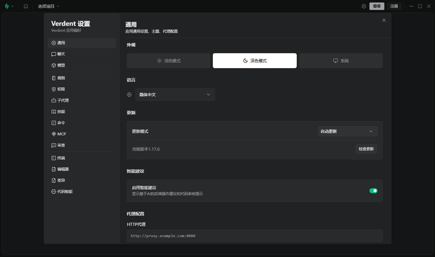Viewport: 435px width, 257px height.
Task: Expand the 选择项目 project picker
Action: (48, 6)
